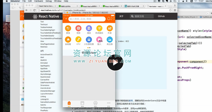Open the File menu

point(24,1)
